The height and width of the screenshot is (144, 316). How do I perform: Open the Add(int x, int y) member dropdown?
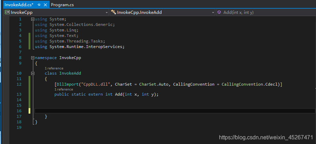266,12
